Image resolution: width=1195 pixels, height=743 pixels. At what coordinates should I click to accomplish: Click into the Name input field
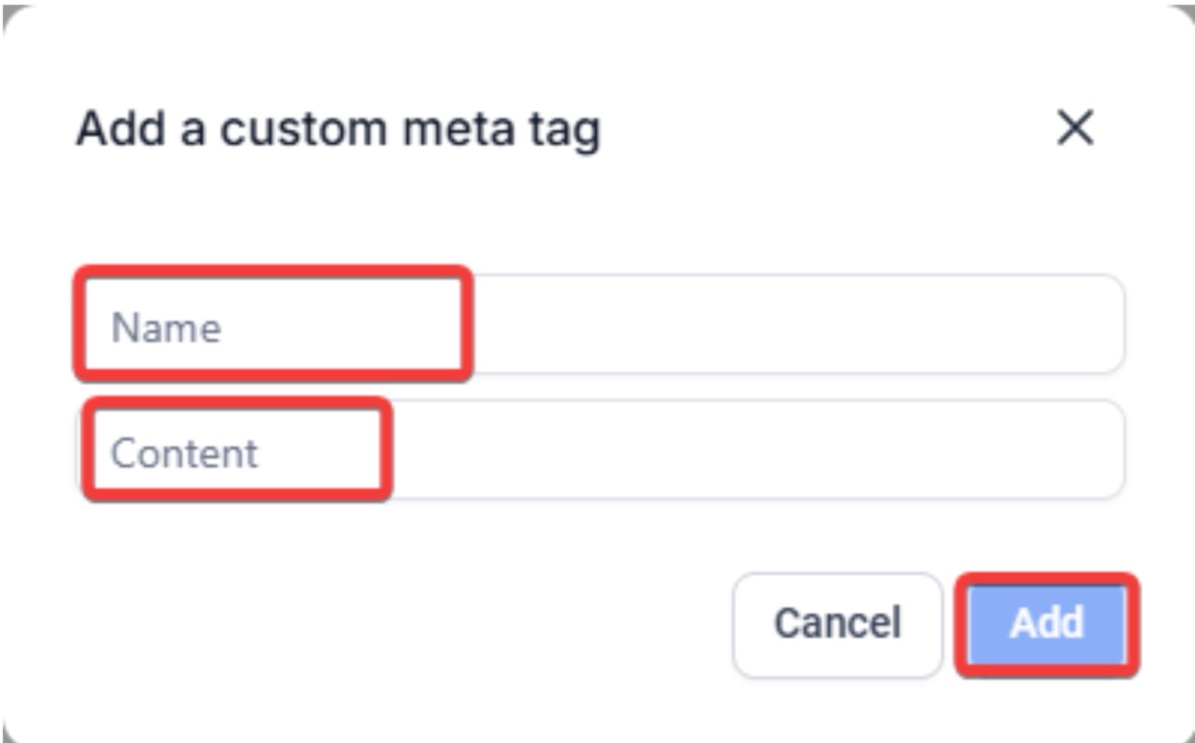(x=601, y=325)
